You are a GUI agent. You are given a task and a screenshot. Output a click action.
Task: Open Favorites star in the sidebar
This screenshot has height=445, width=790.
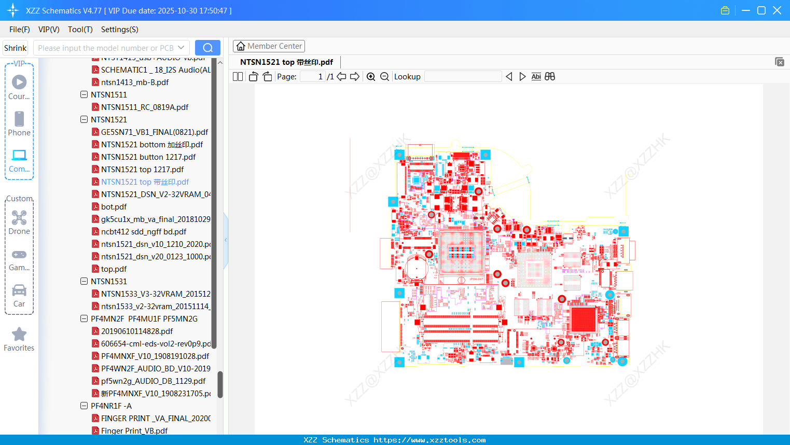pos(19,339)
